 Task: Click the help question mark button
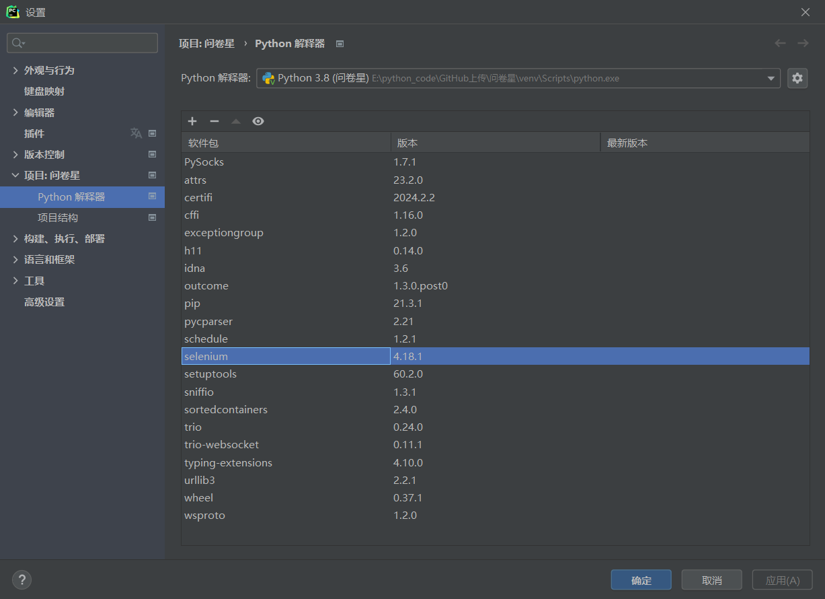click(22, 579)
